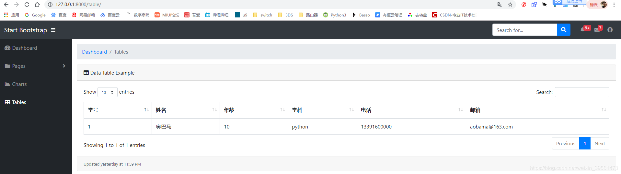Open the 网易邮箱 bookmark
Image resolution: width=621 pixels, height=174 pixels.
tap(84, 15)
